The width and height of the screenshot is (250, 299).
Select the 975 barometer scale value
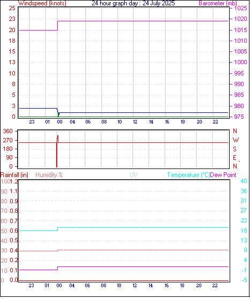(x=239, y=117)
